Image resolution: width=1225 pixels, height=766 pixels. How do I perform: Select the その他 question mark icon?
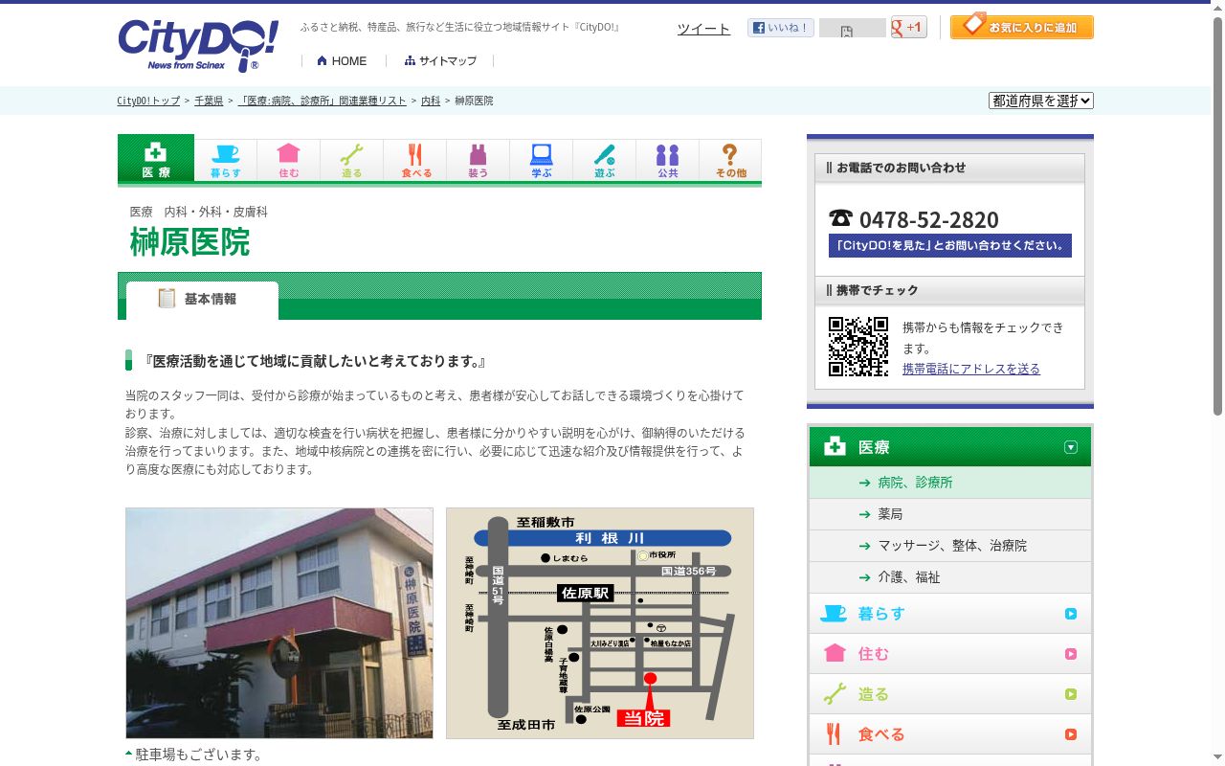(730, 160)
